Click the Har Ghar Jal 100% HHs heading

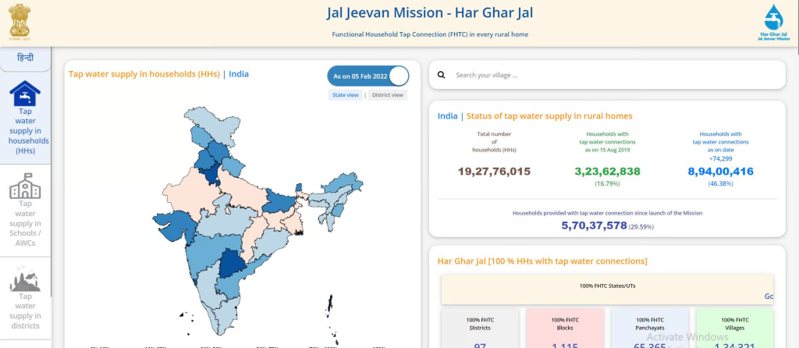tap(542, 261)
